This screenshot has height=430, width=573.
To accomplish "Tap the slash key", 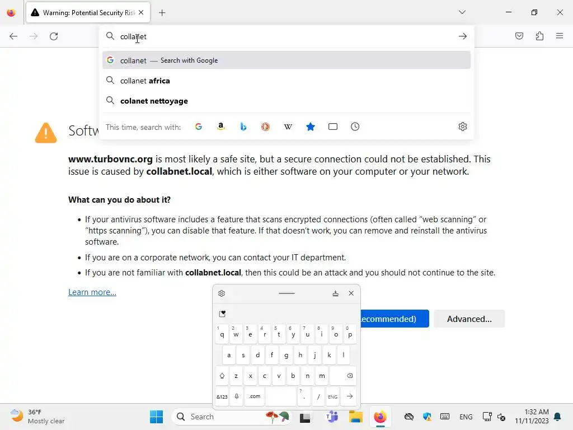I will click(x=318, y=397).
